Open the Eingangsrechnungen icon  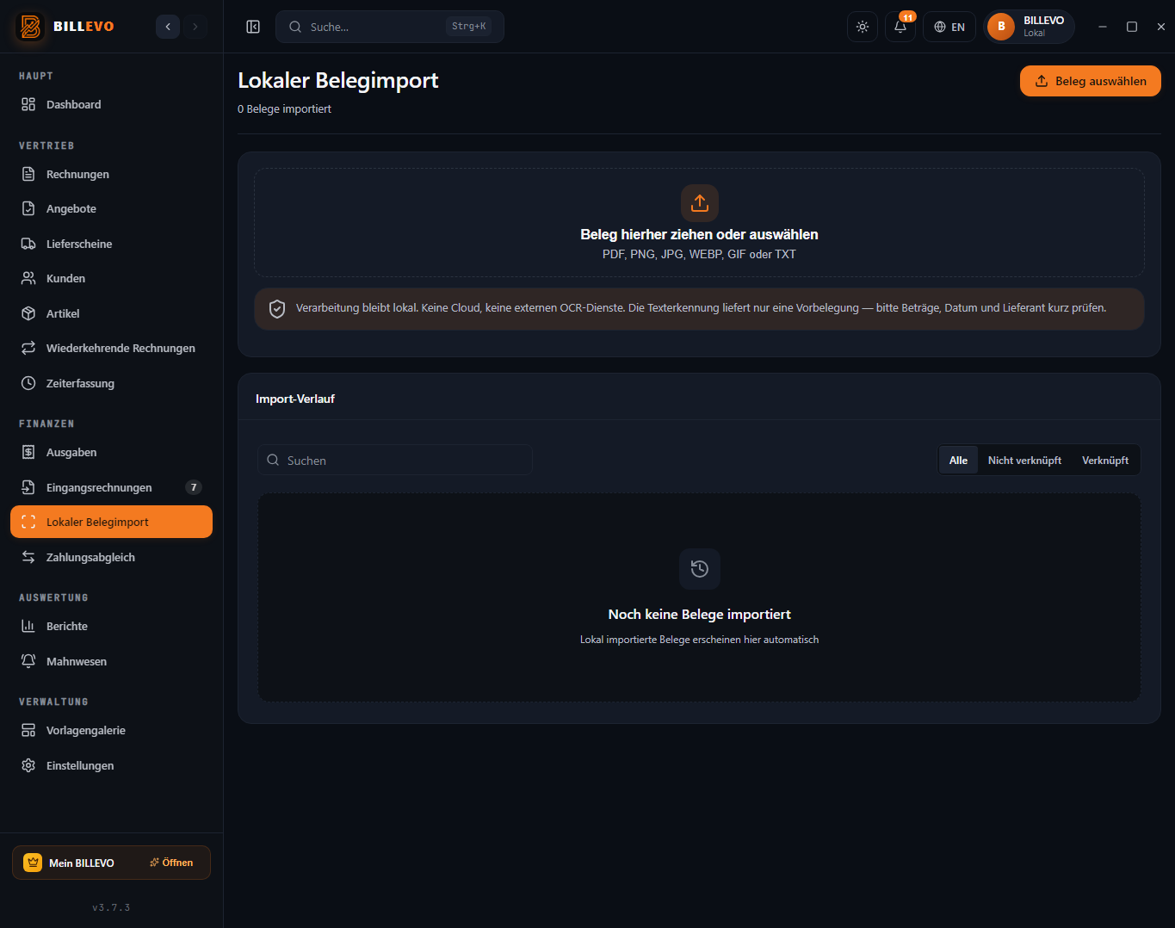pos(28,487)
